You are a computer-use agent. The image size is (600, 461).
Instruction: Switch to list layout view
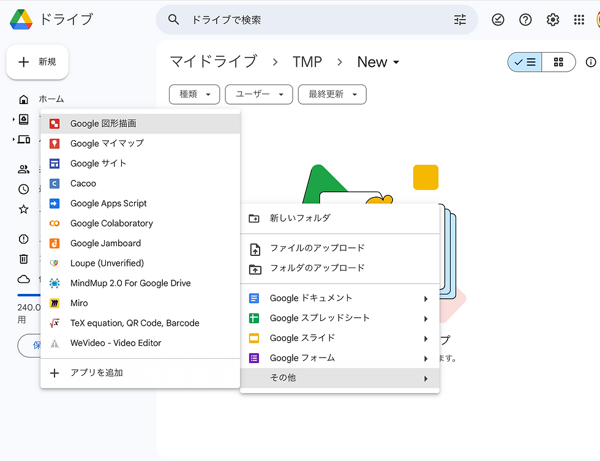pos(525,62)
